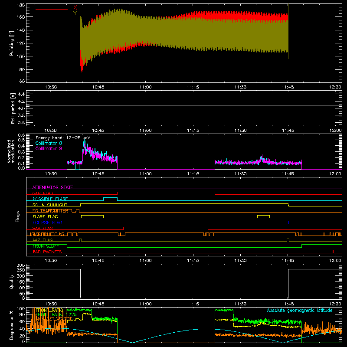Click the "40" tick on Degrees or % axis
The image size is (347, 347).
[x=22, y=329]
